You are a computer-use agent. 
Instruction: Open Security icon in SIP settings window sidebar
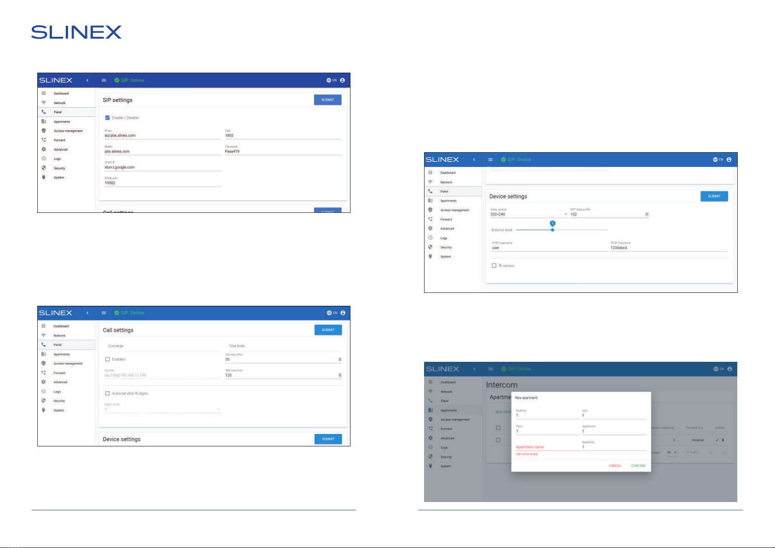point(44,168)
